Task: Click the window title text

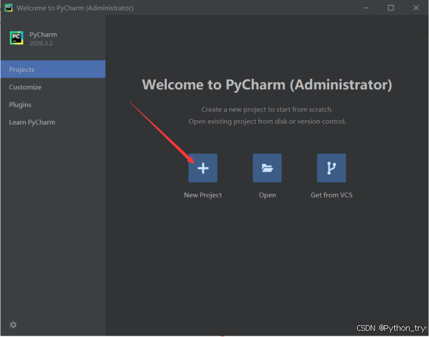Action: click(75, 8)
